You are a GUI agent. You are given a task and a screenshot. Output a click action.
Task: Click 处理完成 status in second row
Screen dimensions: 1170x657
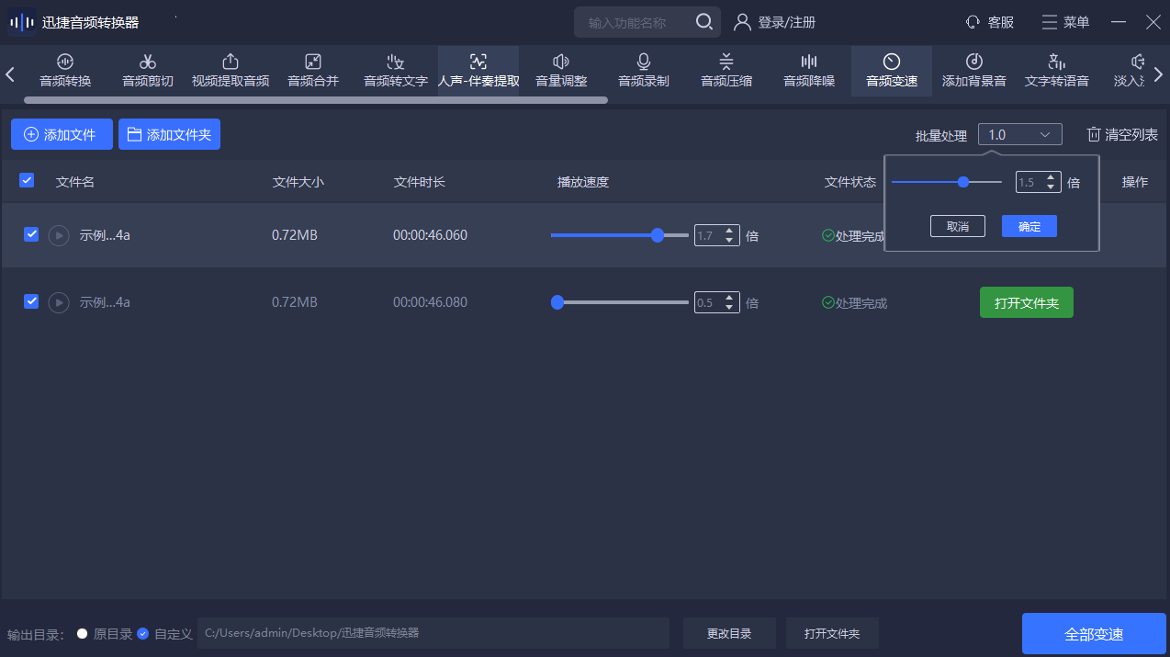854,302
